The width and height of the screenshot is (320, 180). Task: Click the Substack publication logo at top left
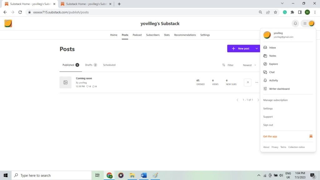tap(8, 23)
